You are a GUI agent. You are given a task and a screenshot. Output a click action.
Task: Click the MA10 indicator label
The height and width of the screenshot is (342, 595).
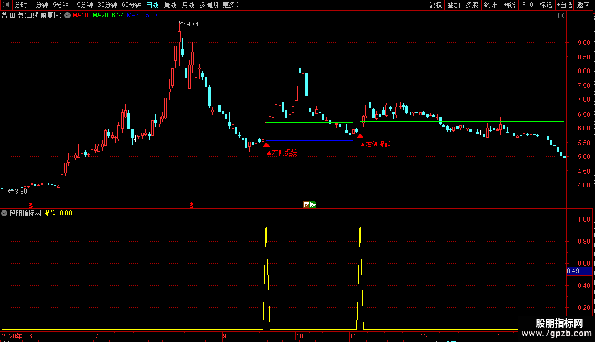point(81,15)
